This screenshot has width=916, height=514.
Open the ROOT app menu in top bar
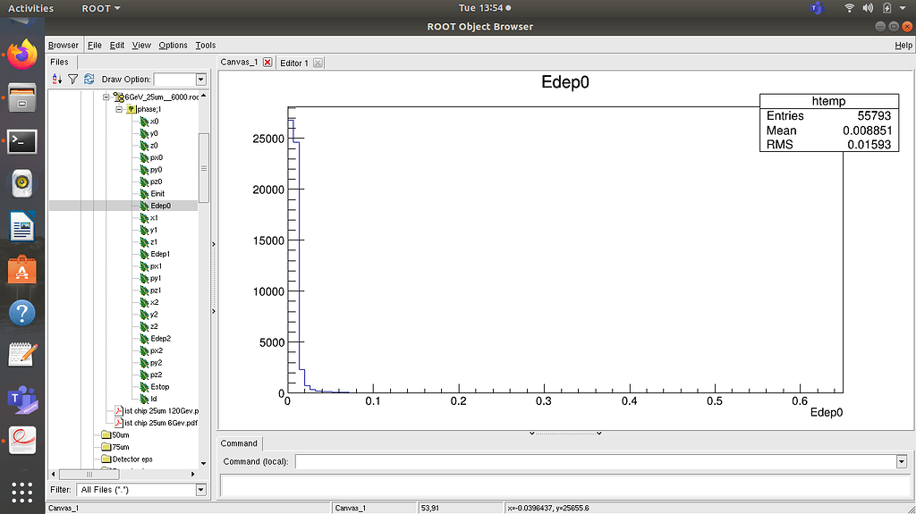[x=100, y=8]
